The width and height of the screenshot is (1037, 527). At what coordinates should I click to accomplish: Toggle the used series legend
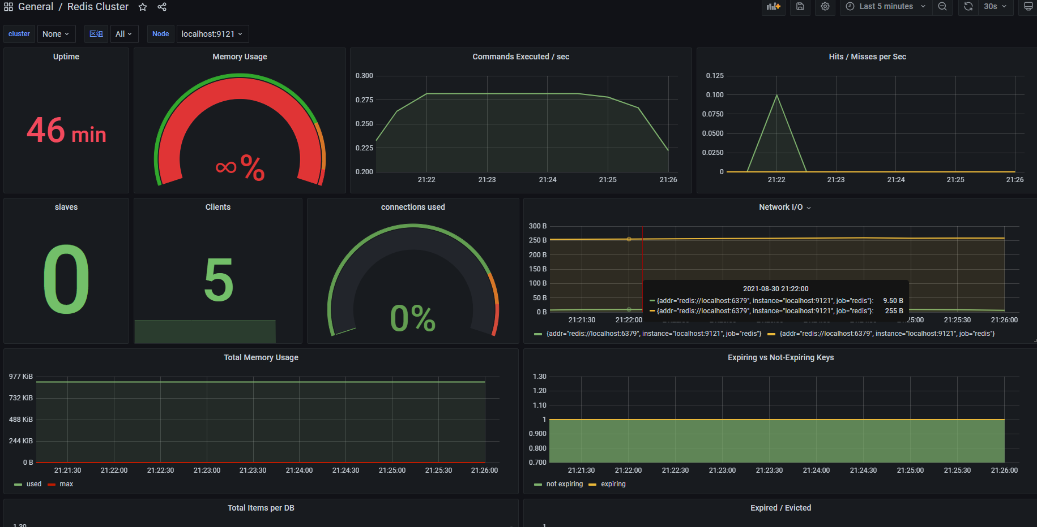point(34,484)
